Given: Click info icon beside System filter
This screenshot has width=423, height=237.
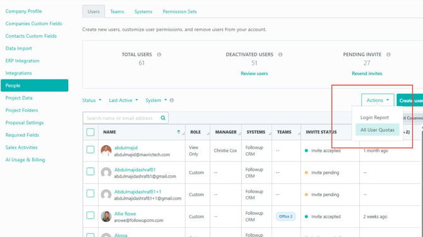Looking at the screenshot, I should (x=172, y=100).
